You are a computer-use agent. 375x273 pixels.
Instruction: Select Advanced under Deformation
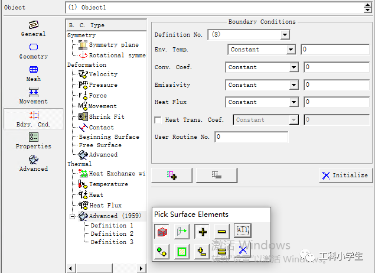(x=98, y=155)
